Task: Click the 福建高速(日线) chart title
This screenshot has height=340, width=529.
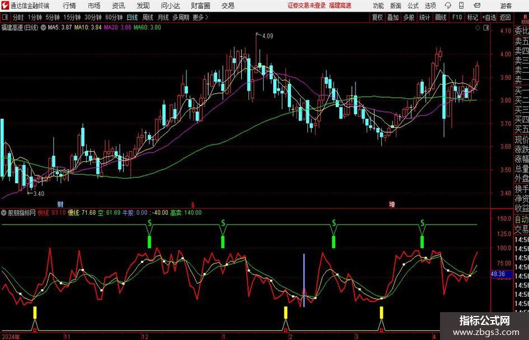Action: click(20, 27)
